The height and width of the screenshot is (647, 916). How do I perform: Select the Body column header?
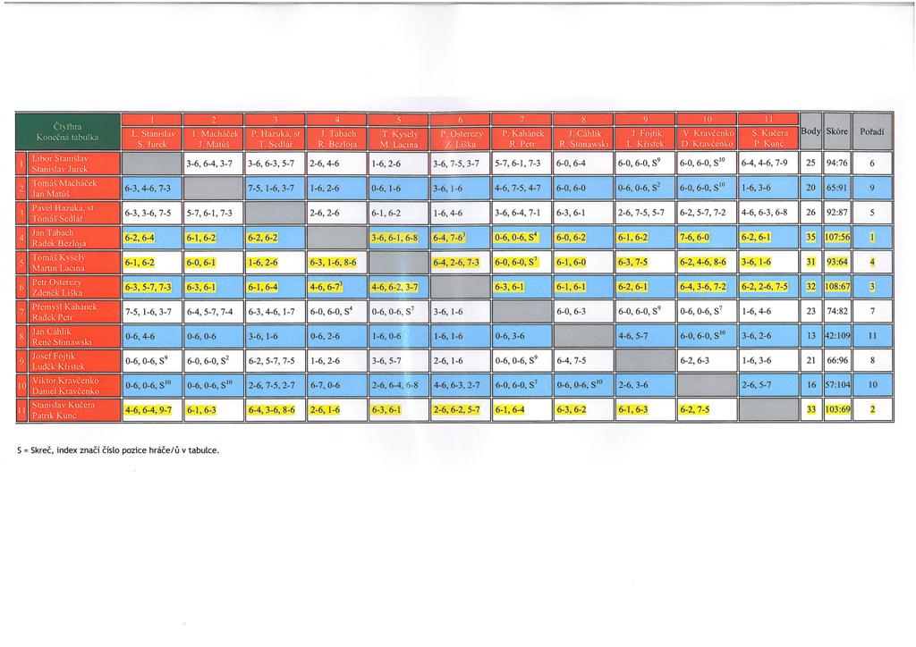tap(808, 131)
